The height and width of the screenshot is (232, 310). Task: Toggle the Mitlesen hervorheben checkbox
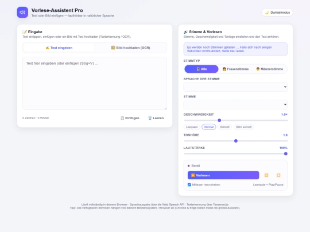[x=189, y=184]
